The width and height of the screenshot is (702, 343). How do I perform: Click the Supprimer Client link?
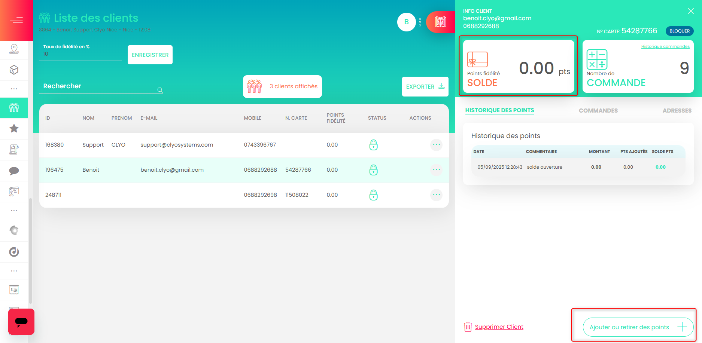pyautogui.click(x=499, y=327)
